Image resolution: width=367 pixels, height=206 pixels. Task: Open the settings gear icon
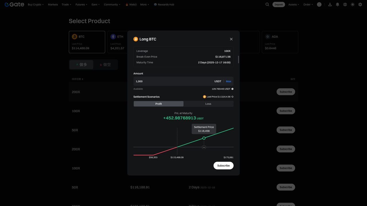click(x=360, y=5)
